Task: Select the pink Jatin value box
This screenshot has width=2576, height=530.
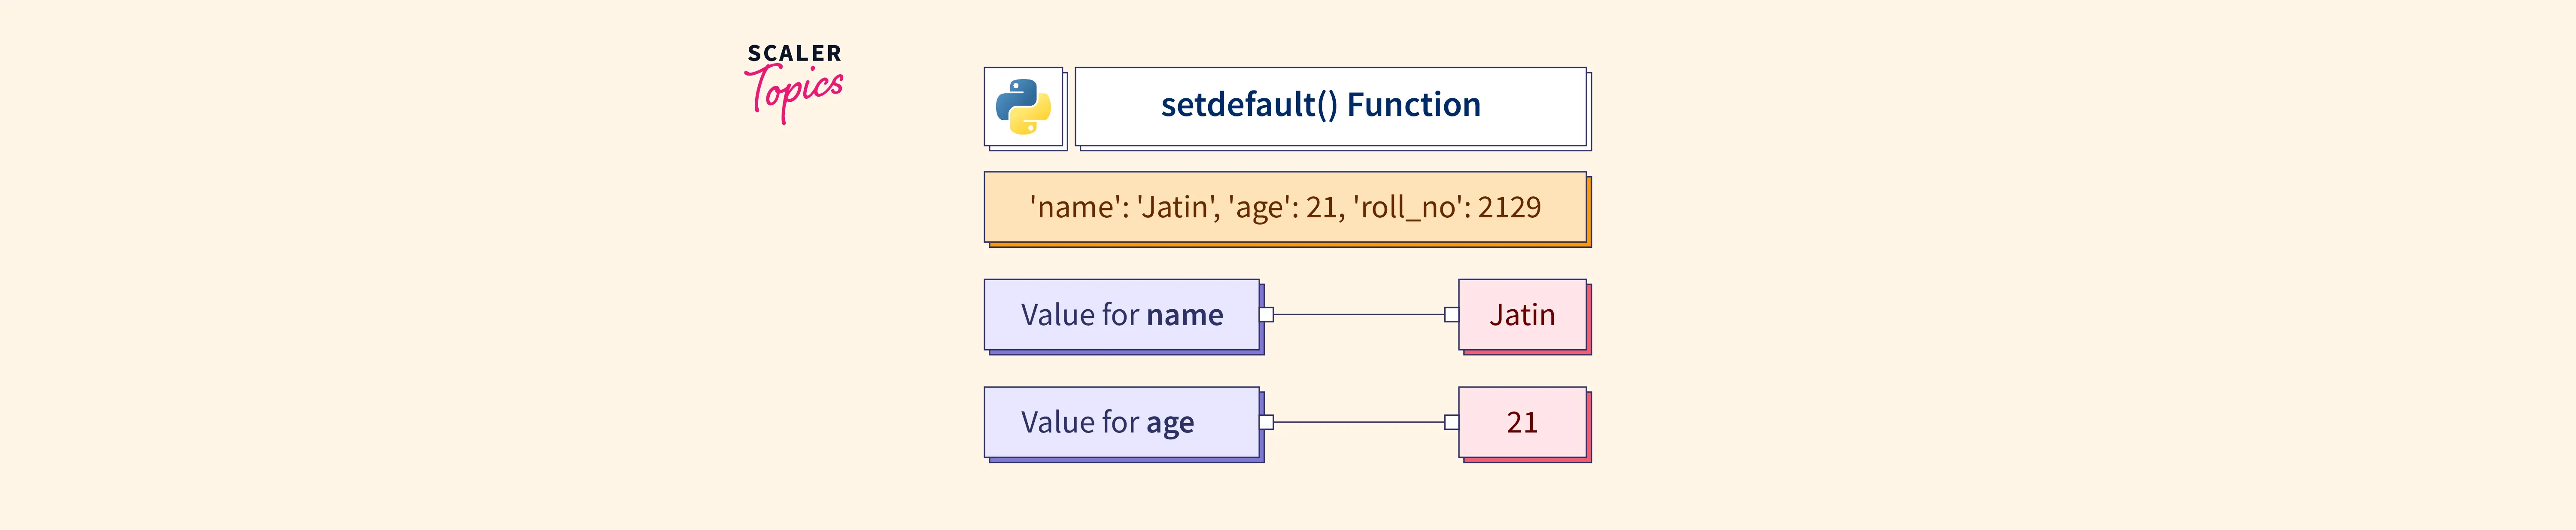Action: pyautogui.click(x=1522, y=315)
